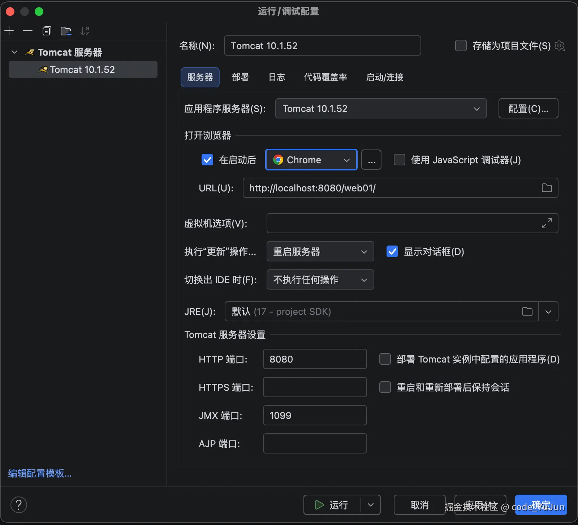
Task: Uncheck the after launch checkbox
Action: pos(207,160)
